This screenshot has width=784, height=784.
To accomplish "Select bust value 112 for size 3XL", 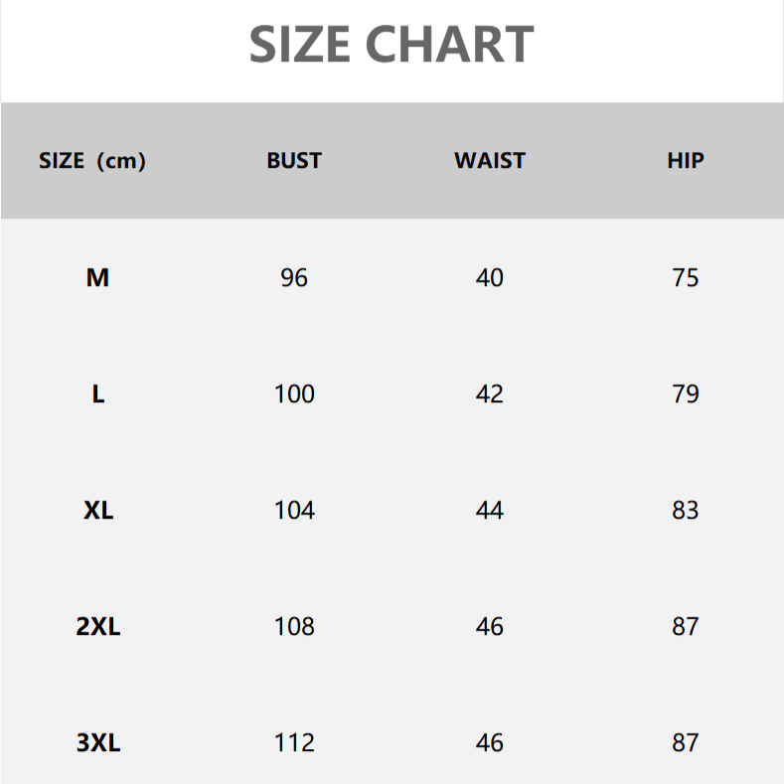I will (294, 743).
